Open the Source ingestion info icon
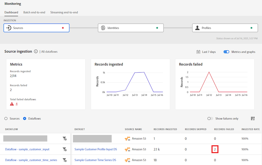This screenshot has width=262, height=165. click(36, 51)
